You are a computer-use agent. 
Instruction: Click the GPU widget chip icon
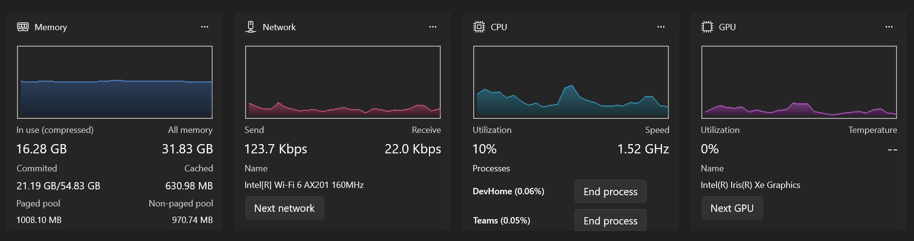pyautogui.click(x=707, y=27)
